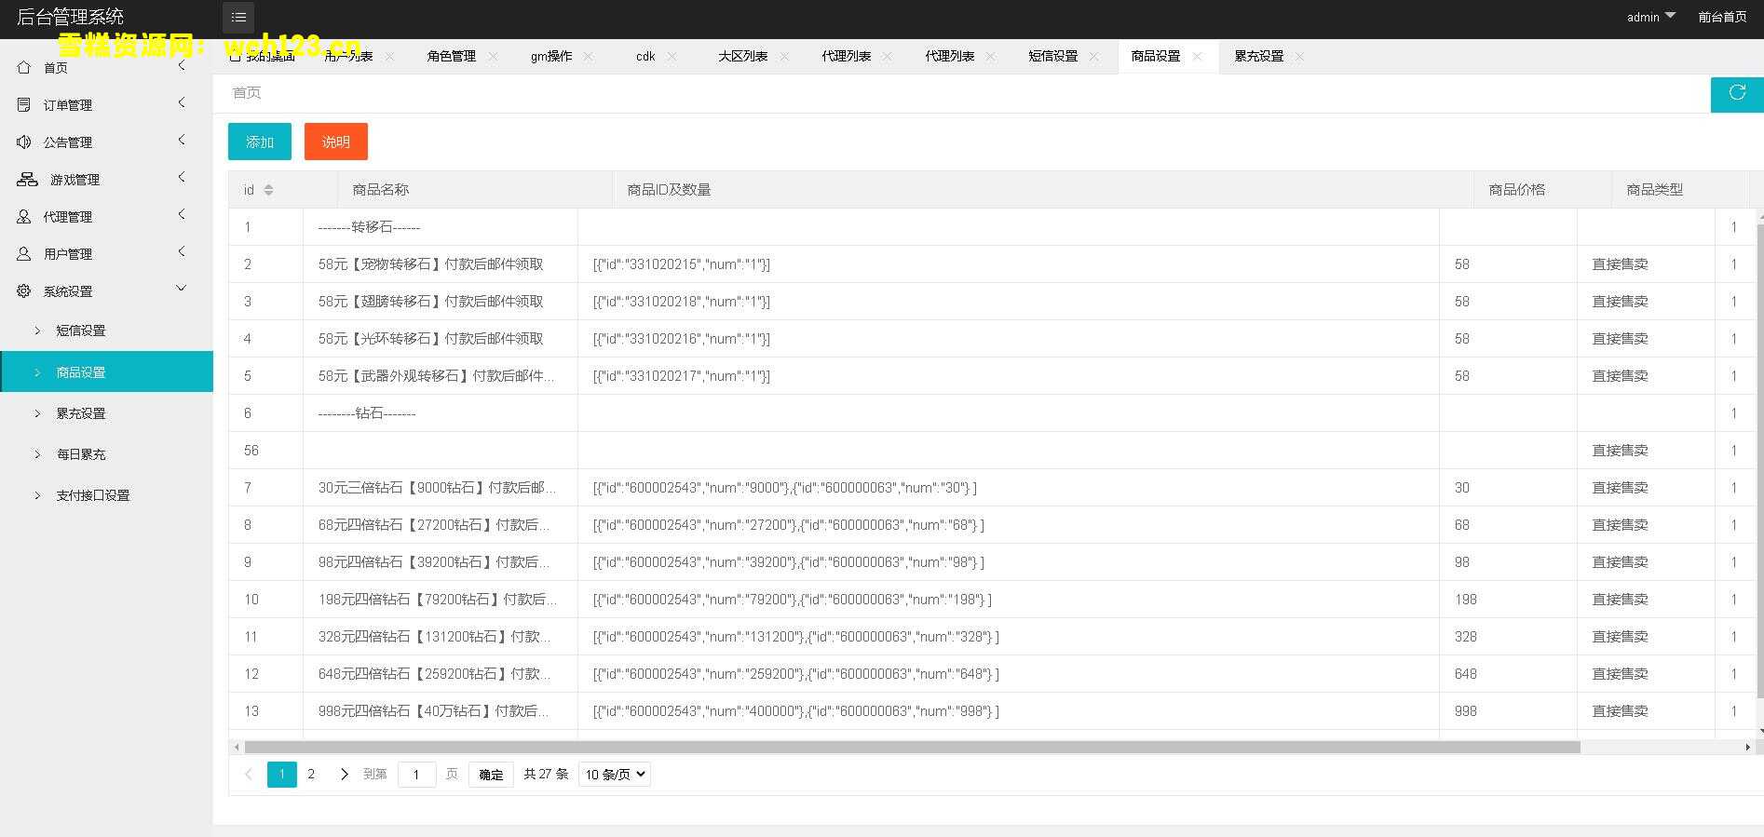Toggle the sidebar collapse hamburger icon

pos(238,17)
